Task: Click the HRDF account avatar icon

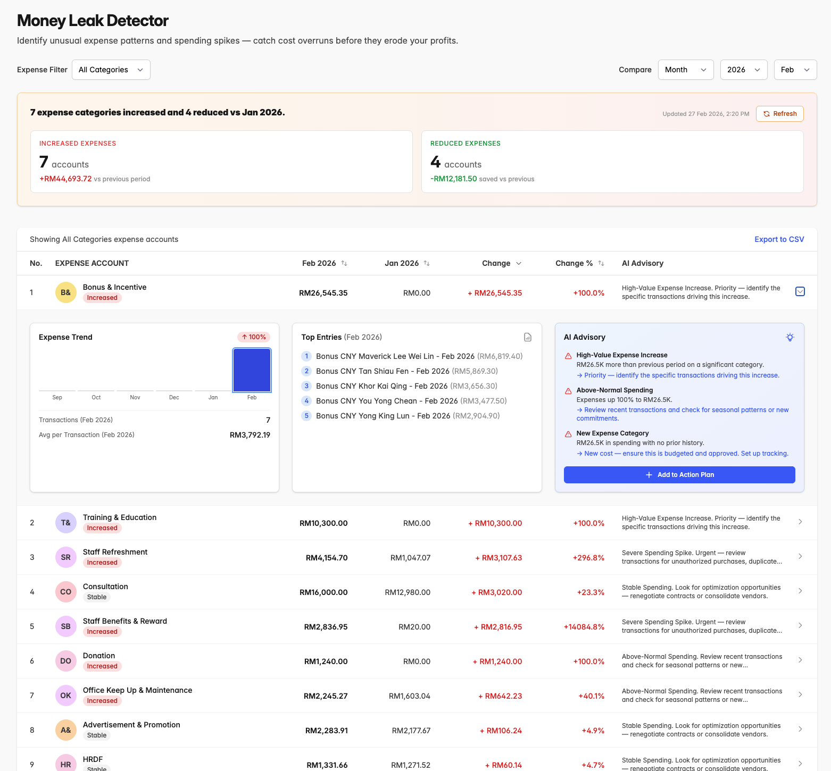Action: 65,763
